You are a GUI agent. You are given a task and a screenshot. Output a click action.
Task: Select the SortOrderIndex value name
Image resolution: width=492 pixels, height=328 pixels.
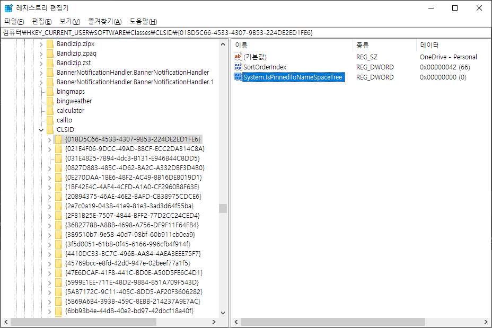coord(265,67)
